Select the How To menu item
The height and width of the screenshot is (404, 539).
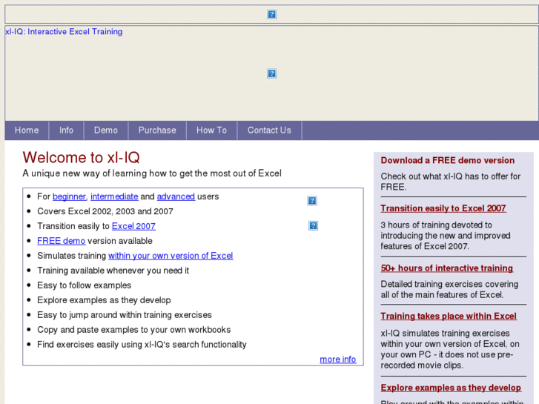click(x=211, y=130)
